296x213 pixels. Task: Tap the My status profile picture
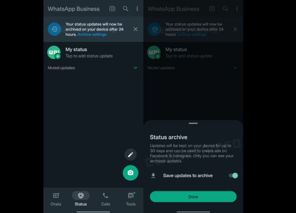54,52
